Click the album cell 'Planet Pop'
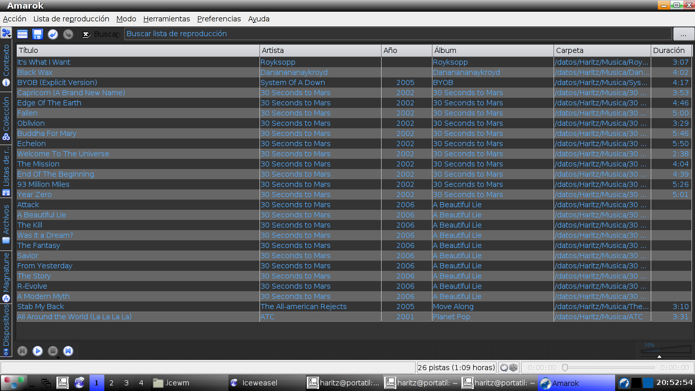The image size is (695, 391). point(452,317)
